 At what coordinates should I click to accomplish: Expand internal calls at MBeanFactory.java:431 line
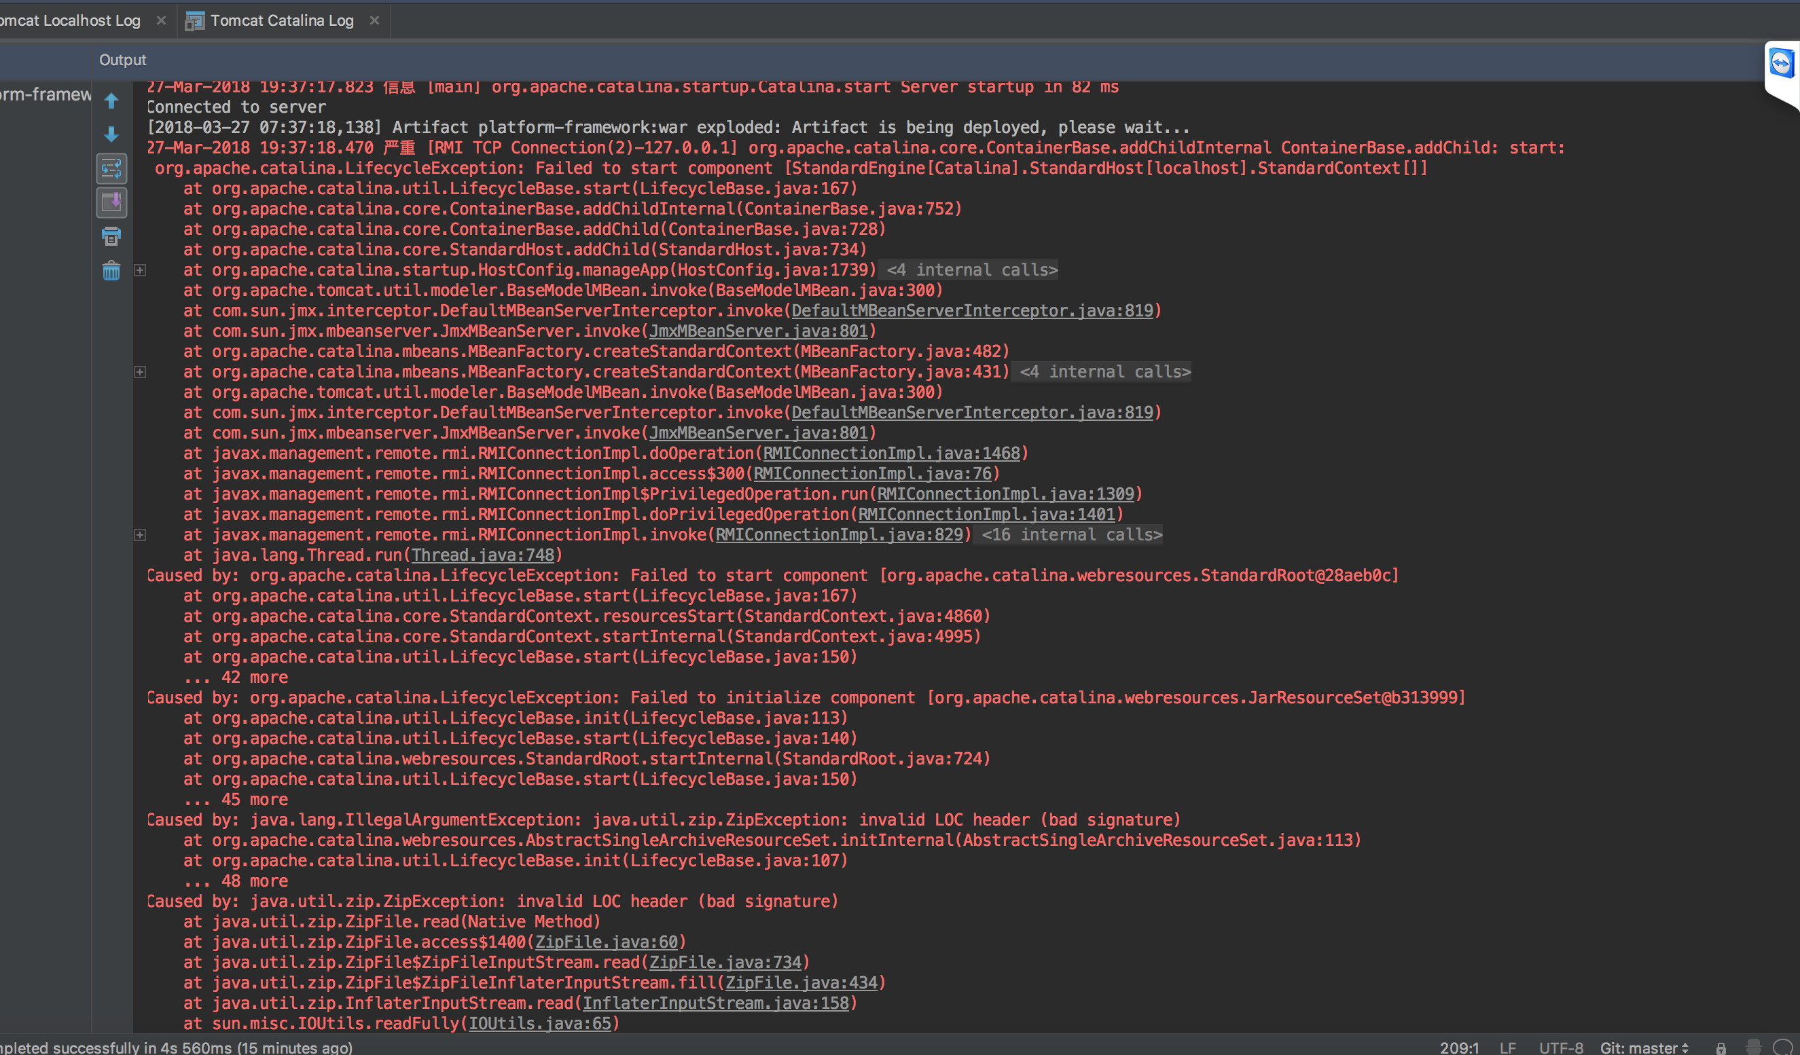tap(141, 372)
